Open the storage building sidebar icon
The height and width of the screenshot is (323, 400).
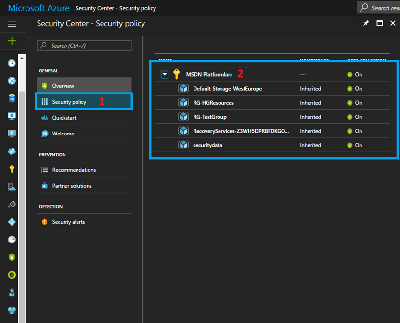pos(12,187)
